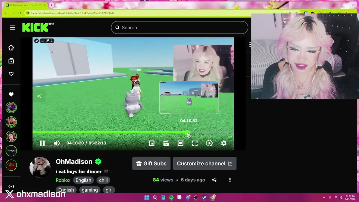Screen dimensions: 359x202
Task: Open the second followed channel avatar
Action: pyautogui.click(x=11, y=122)
